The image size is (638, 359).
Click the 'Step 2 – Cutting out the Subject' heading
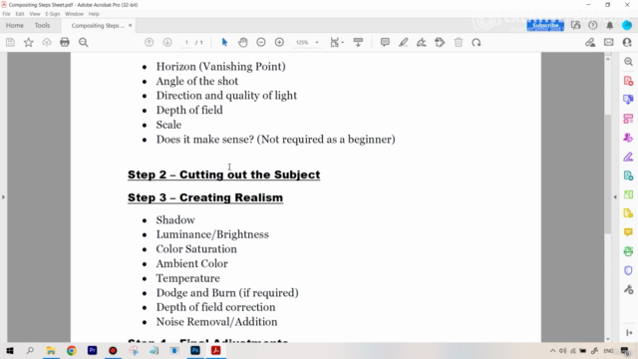coord(223,175)
